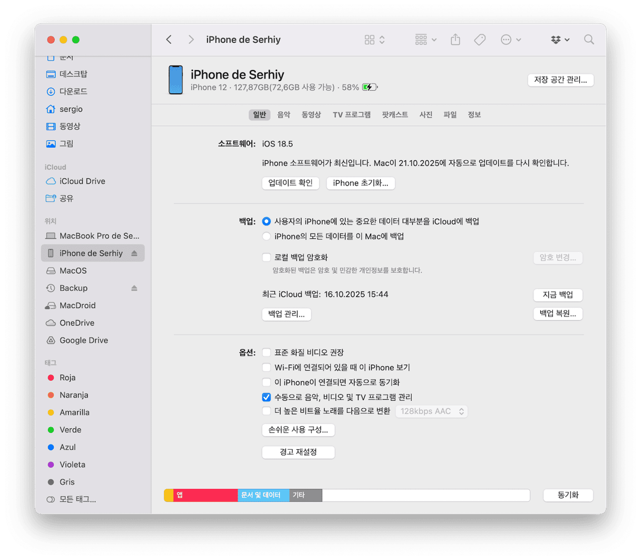The height and width of the screenshot is (560, 641).
Task: Expand the group-by view dropdown
Action: [x=425, y=40]
